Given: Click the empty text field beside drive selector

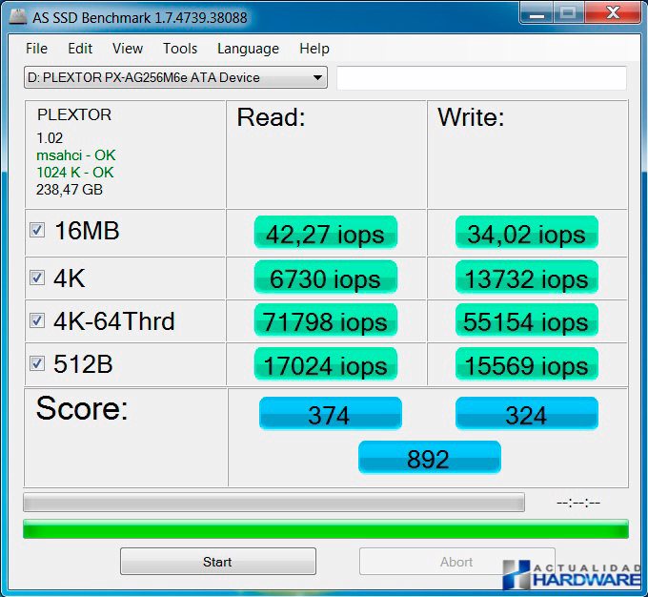Looking at the screenshot, I should 481,78.
